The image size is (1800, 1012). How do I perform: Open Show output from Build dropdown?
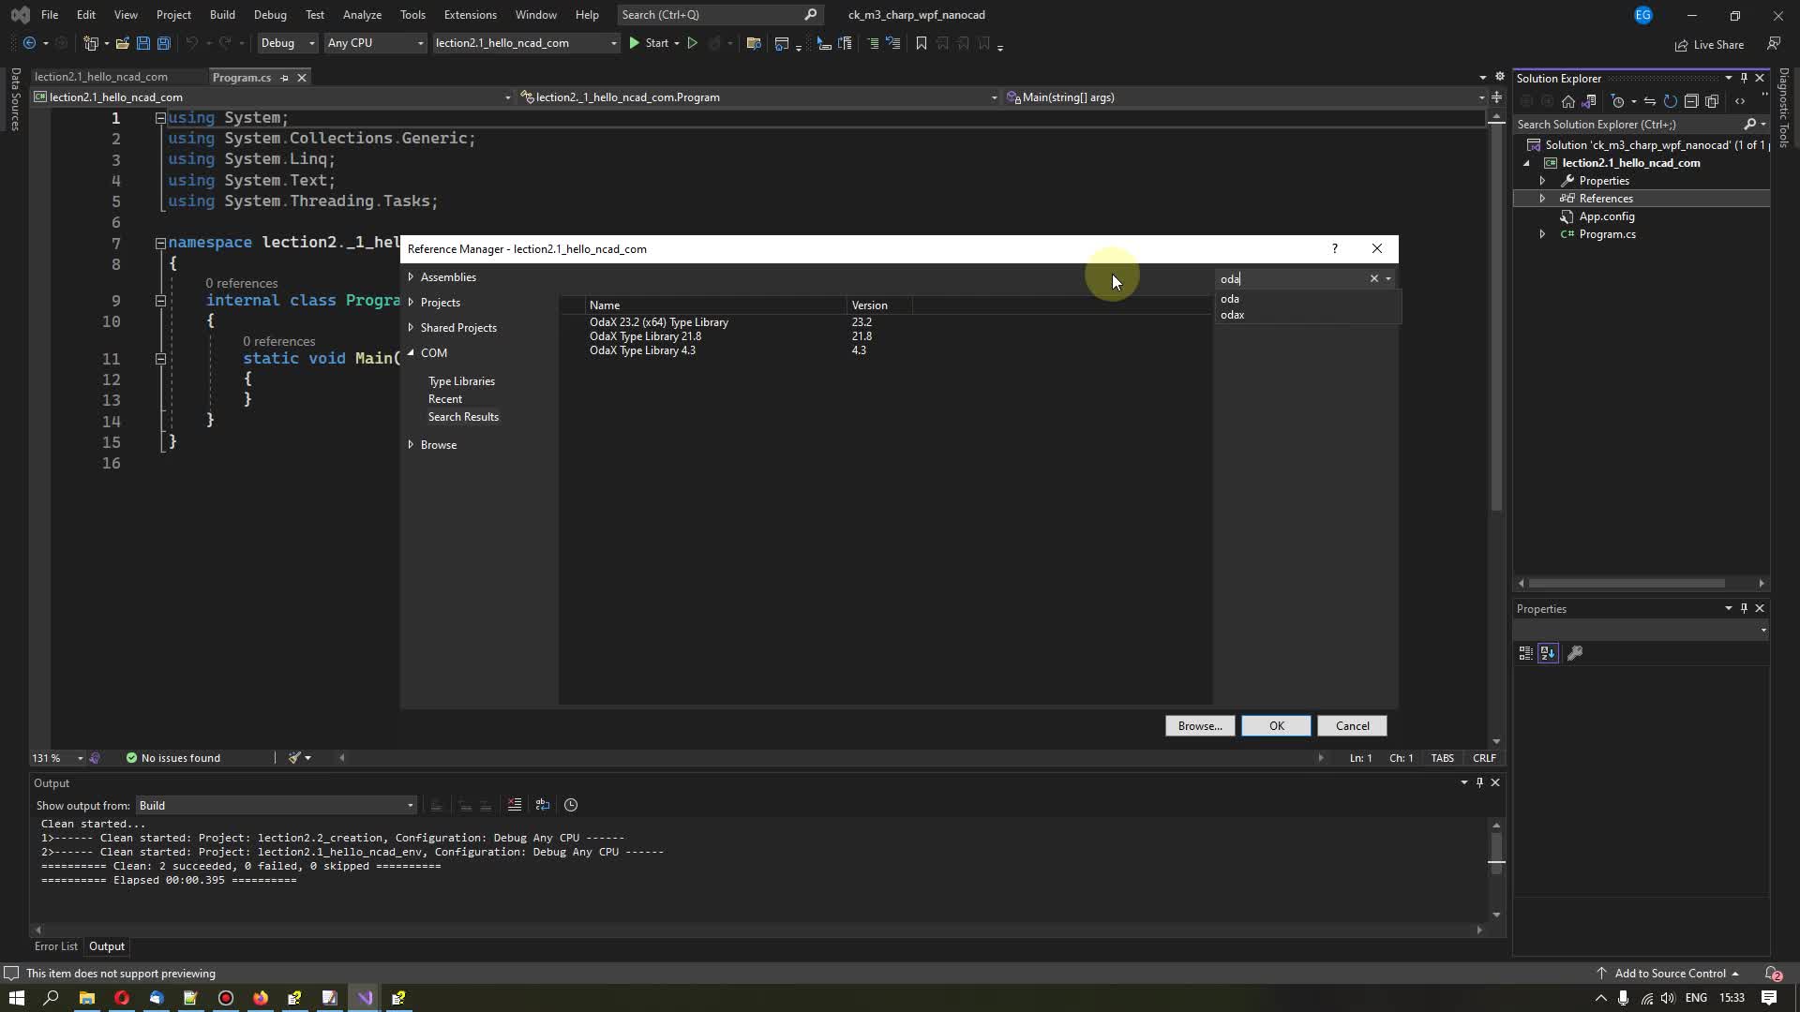277,806
